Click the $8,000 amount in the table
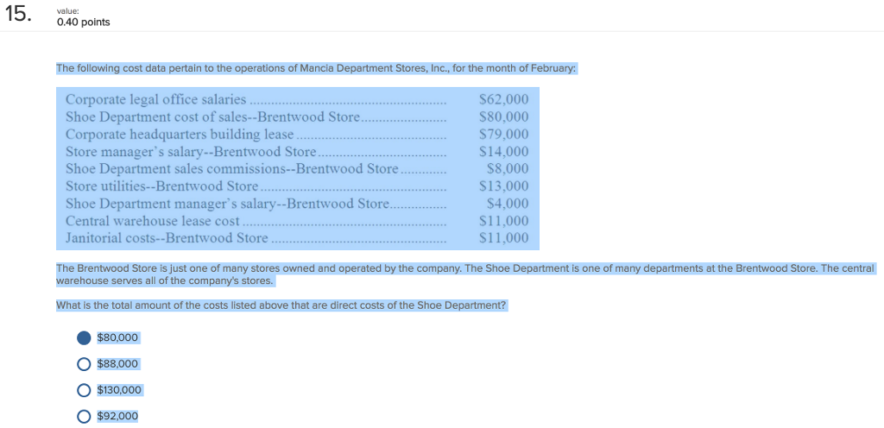884x428 pixels. point(508,169)
